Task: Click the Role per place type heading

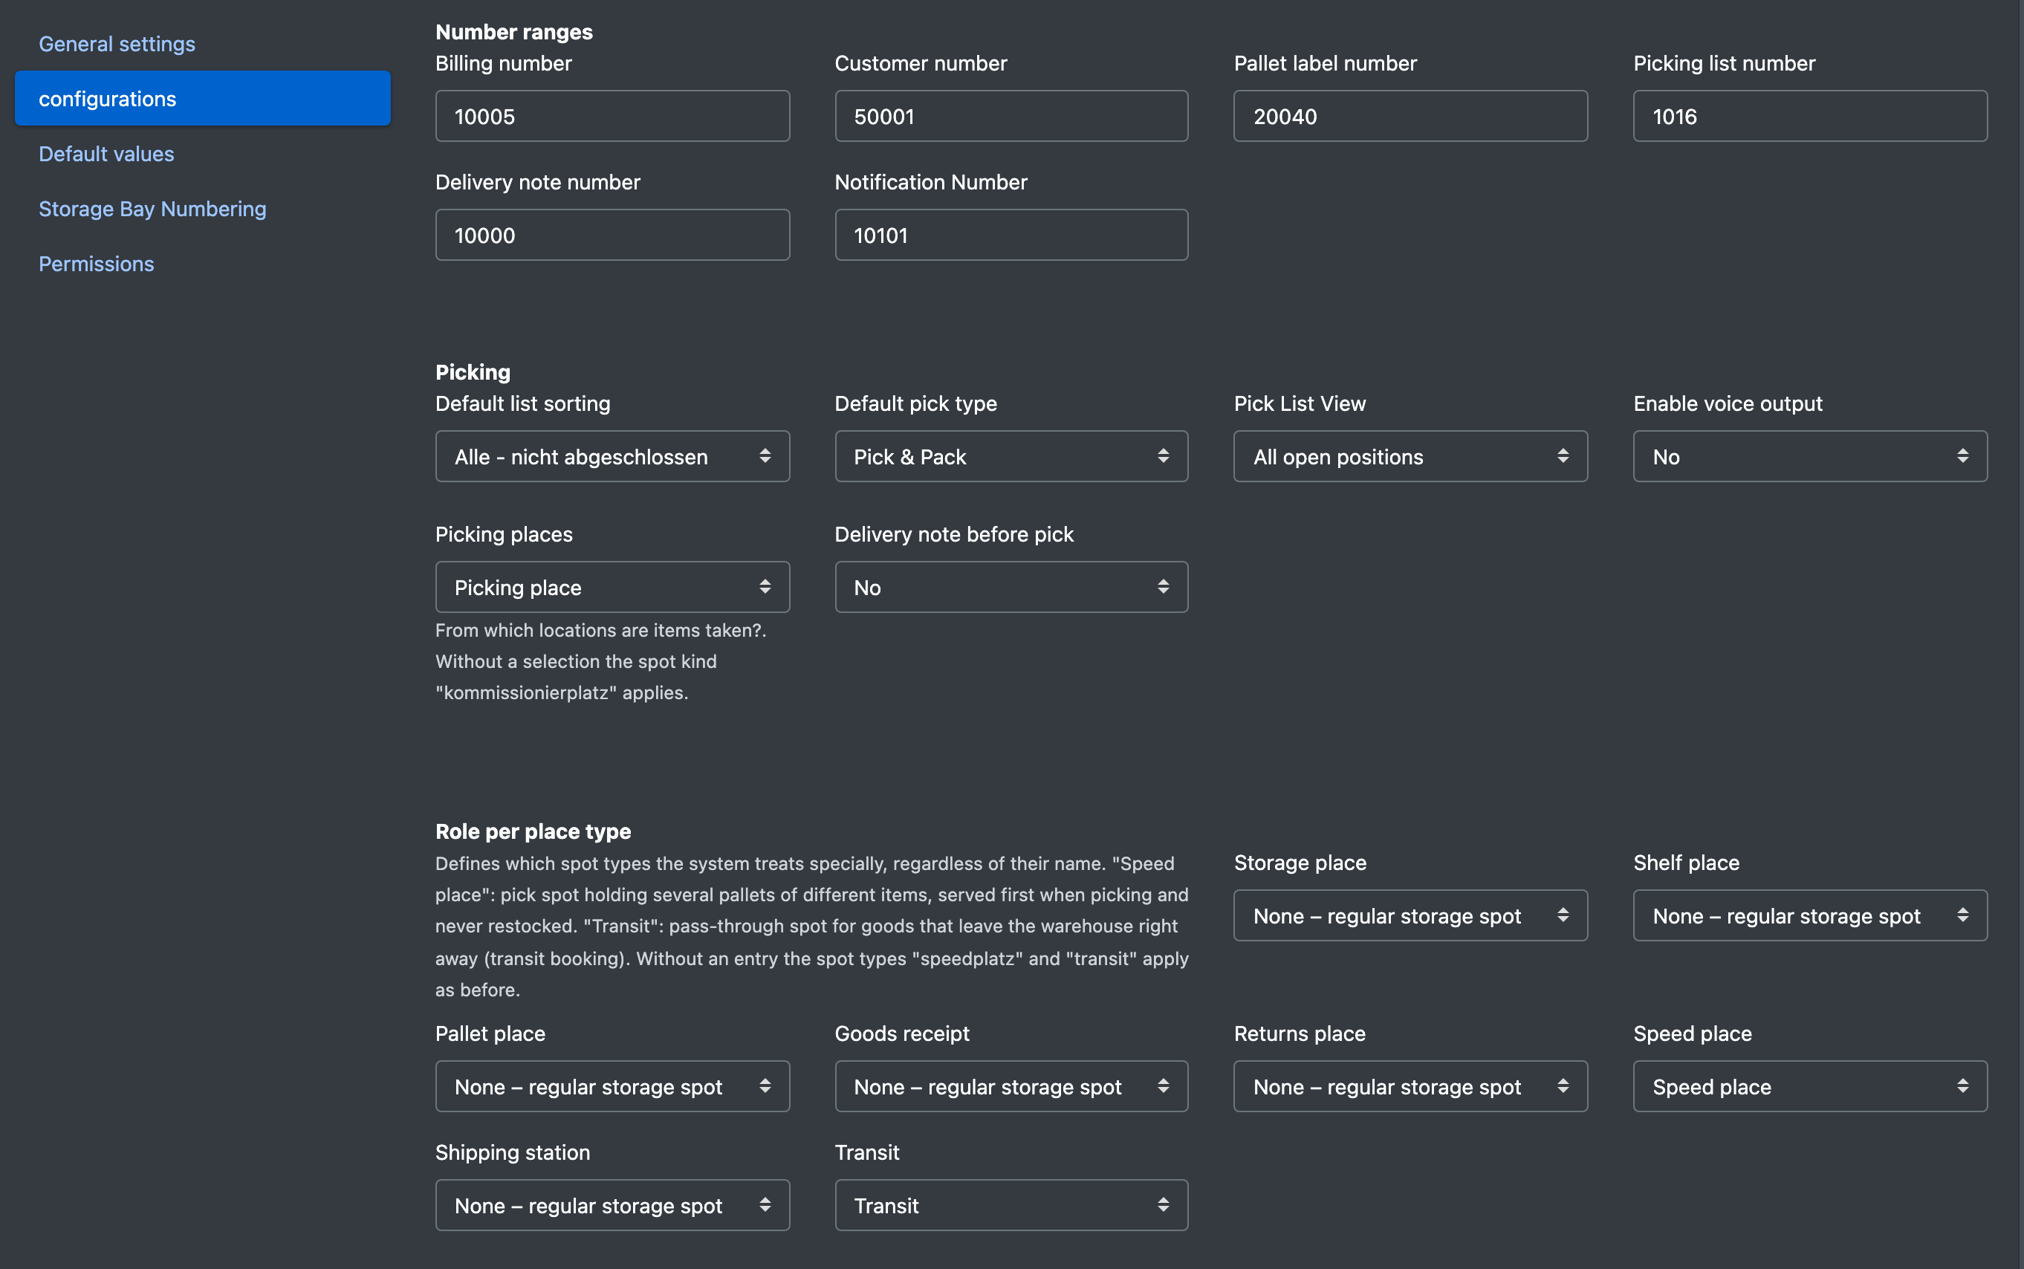Action: 533,831
